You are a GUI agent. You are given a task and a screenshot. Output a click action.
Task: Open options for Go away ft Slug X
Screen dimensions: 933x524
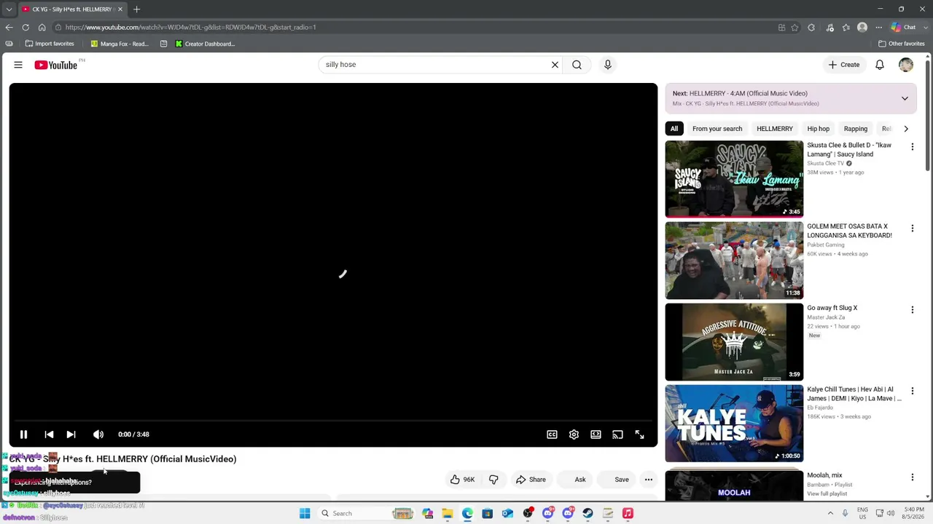[x=912, y=310]
